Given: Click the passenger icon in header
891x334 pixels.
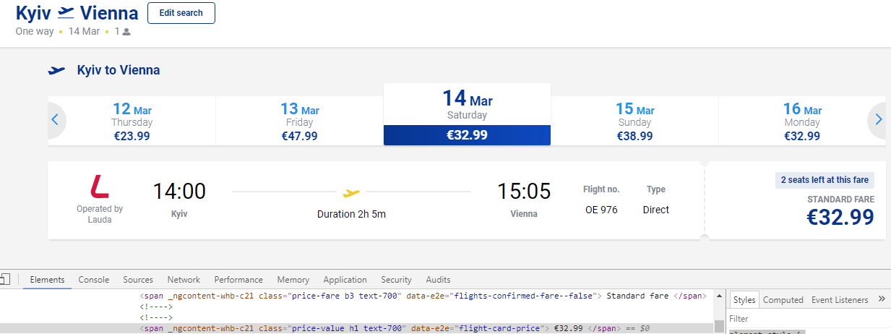Looking at the screenshot, I should pos(126,32).
